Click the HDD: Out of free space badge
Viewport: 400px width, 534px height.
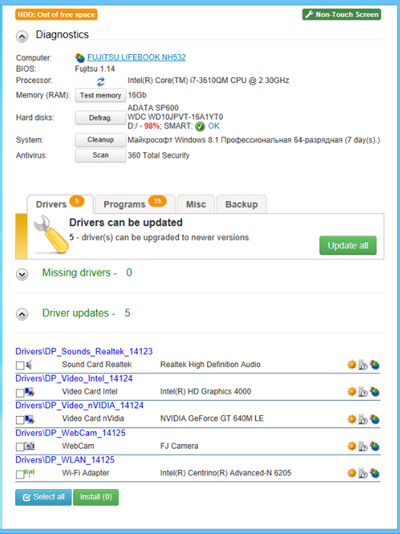pos(56,14)
